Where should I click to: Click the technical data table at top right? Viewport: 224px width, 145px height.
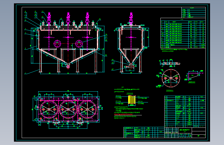pos(194,13)
